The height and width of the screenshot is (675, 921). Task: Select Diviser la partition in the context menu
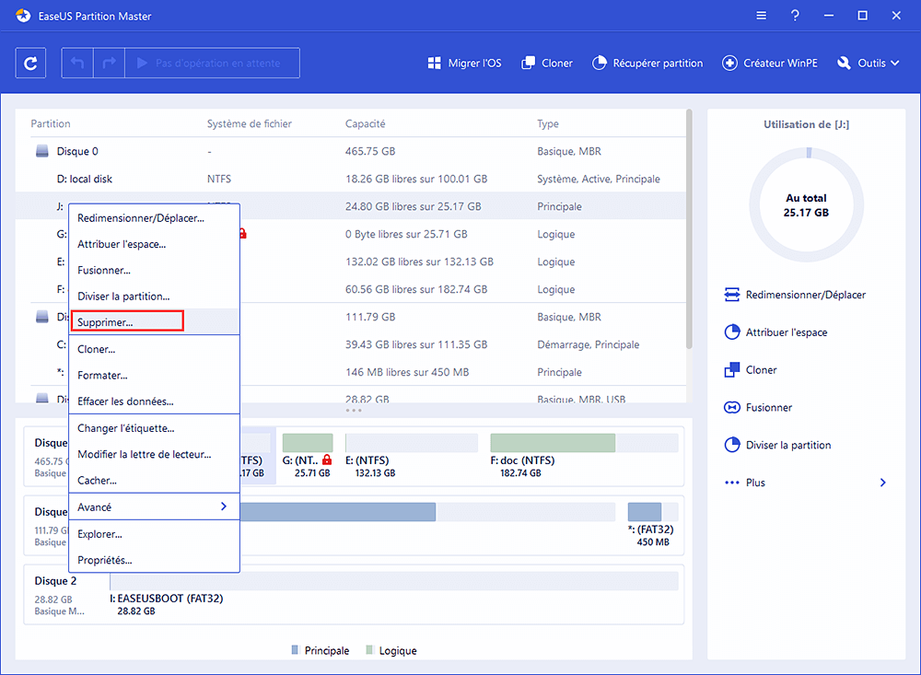pos(154,297)
